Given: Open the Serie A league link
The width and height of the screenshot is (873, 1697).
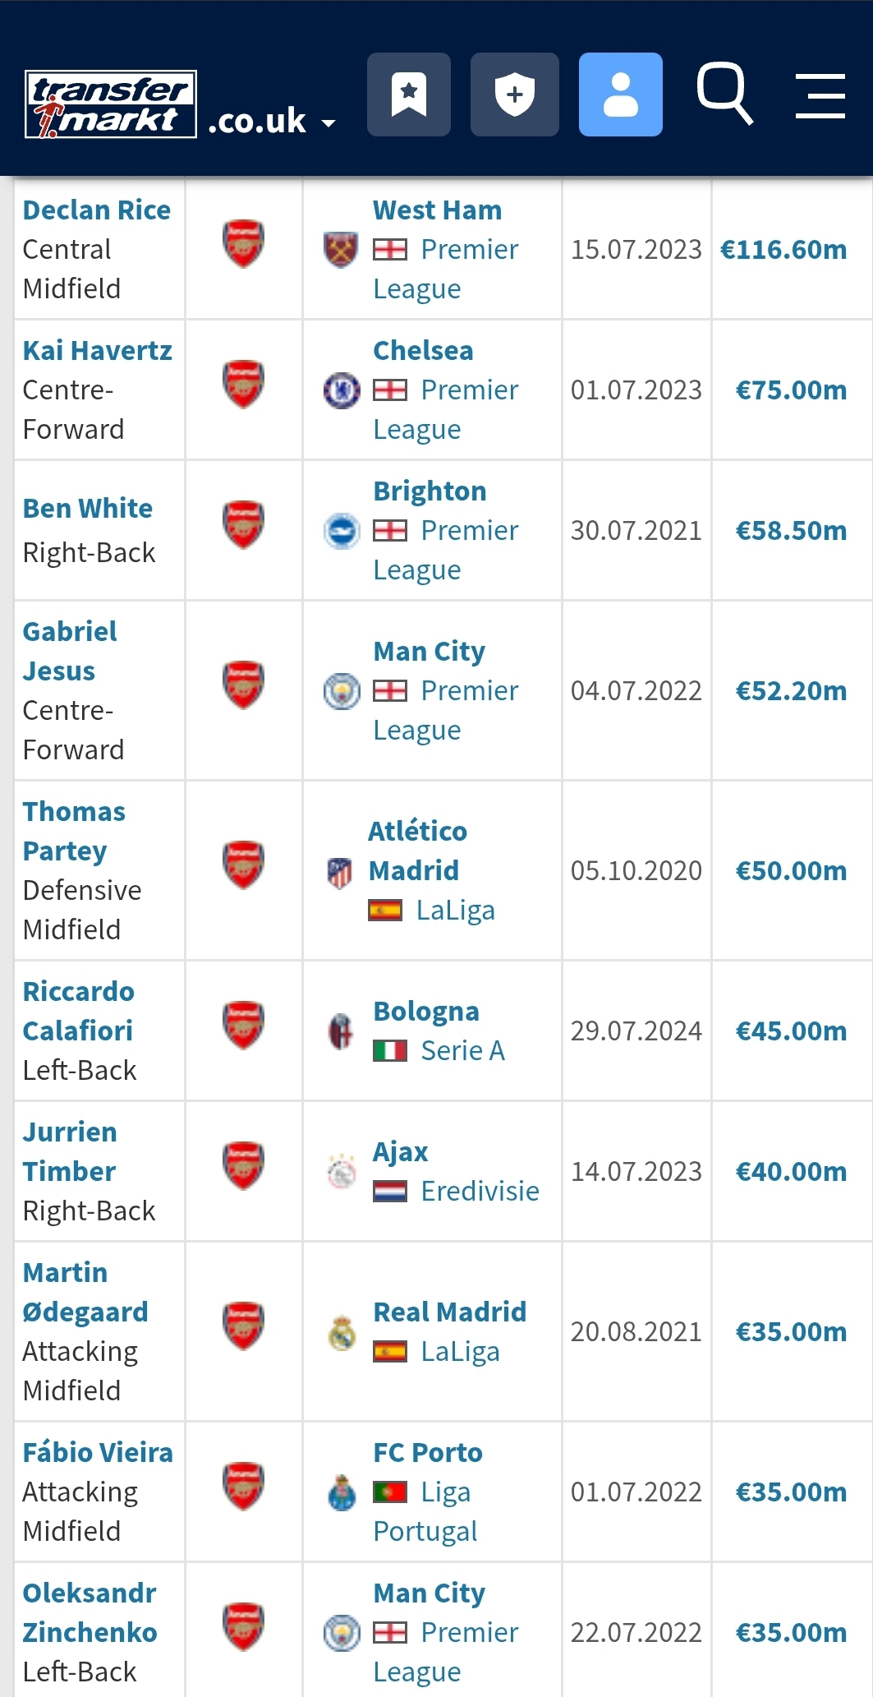Looking at the screenshot, I should (462, 1051).
